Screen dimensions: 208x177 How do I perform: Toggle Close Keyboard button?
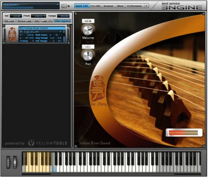click(x=62, y=21)
